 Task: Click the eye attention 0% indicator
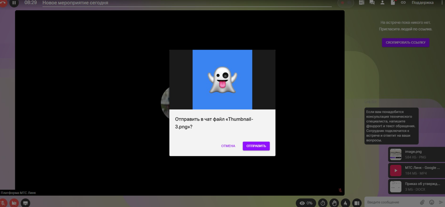tap(306, 203)
